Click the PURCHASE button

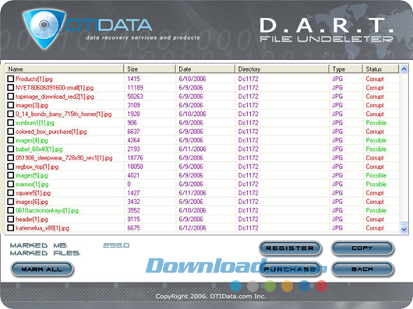(x=290, y=269)
